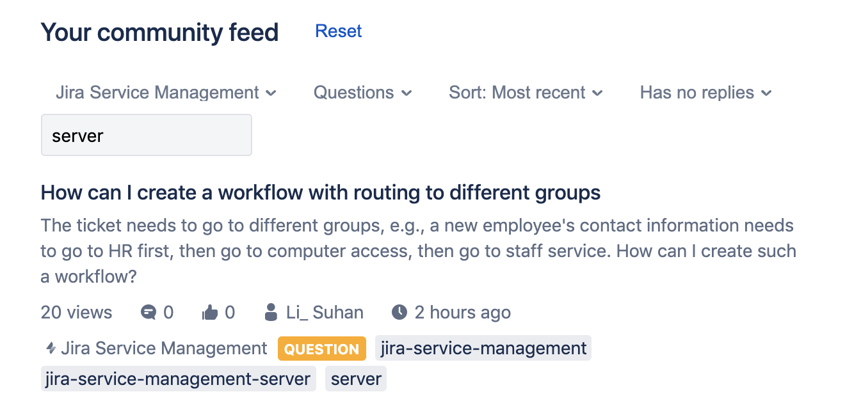Click the author person icon
Viewport: 854px width, 408px height.
pyautogui.click(x=271, y=312)
